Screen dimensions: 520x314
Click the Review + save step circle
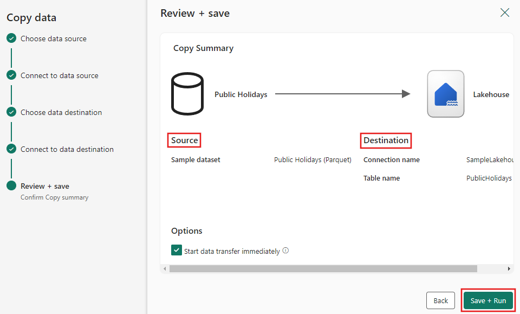click(x=11, y=186)
